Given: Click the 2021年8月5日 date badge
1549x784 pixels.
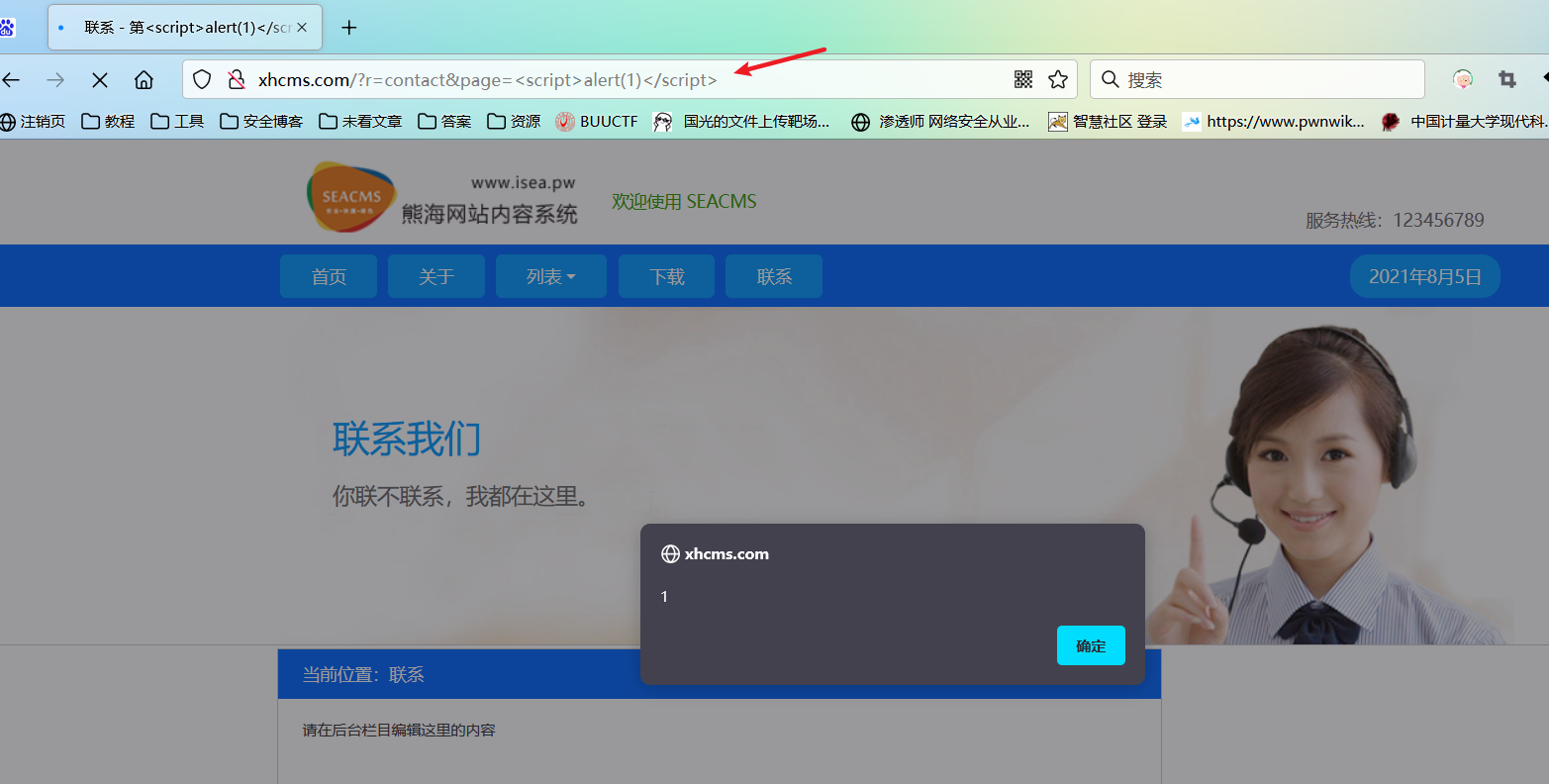Looking at the screenshot, I should pos(1425,276).
